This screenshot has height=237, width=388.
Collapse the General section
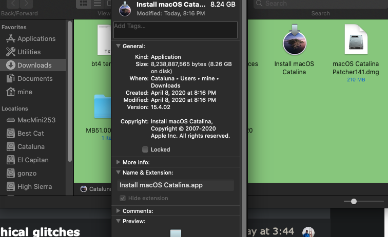[118, 46]
